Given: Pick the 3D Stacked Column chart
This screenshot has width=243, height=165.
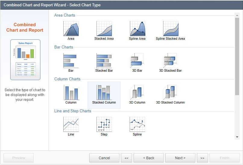Looking at the screenshot, I should click(170, 92).
